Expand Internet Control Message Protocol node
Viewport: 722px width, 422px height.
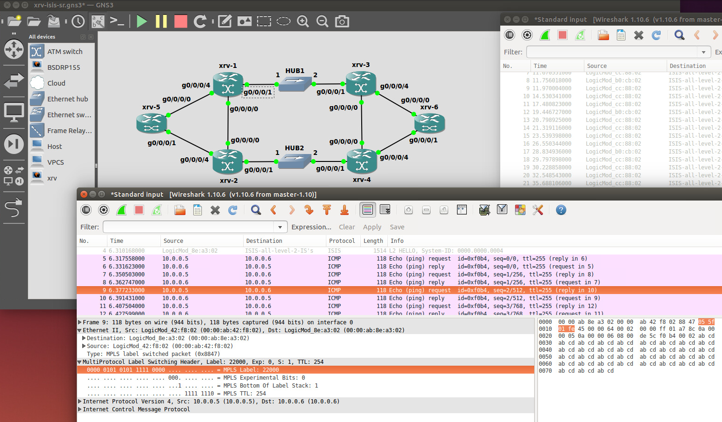80,409
